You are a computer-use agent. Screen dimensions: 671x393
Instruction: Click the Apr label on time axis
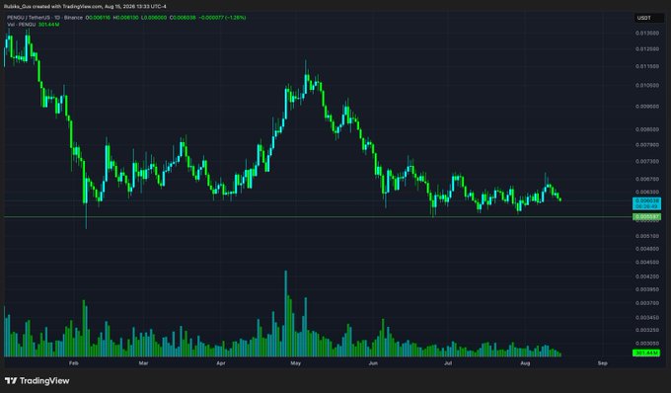click(x=221, y=363)
